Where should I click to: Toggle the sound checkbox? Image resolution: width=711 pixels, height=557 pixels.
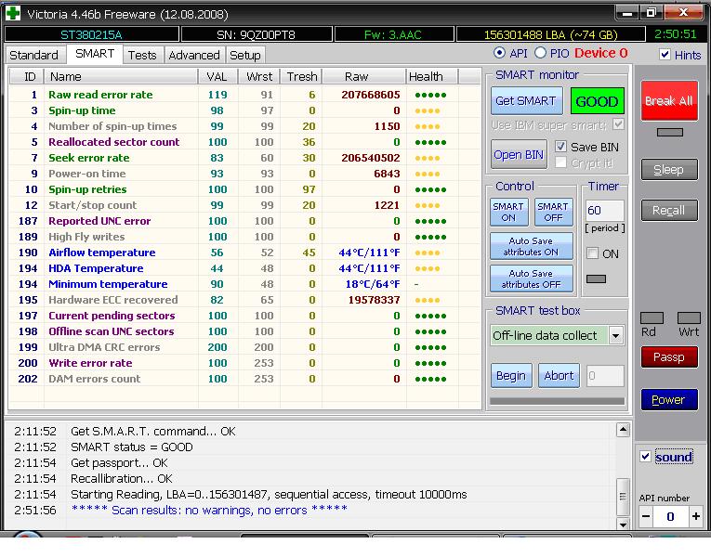[x=645, y=456]
